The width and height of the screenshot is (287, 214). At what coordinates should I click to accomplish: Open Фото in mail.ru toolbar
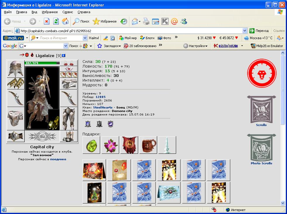(x=164, y=38)
